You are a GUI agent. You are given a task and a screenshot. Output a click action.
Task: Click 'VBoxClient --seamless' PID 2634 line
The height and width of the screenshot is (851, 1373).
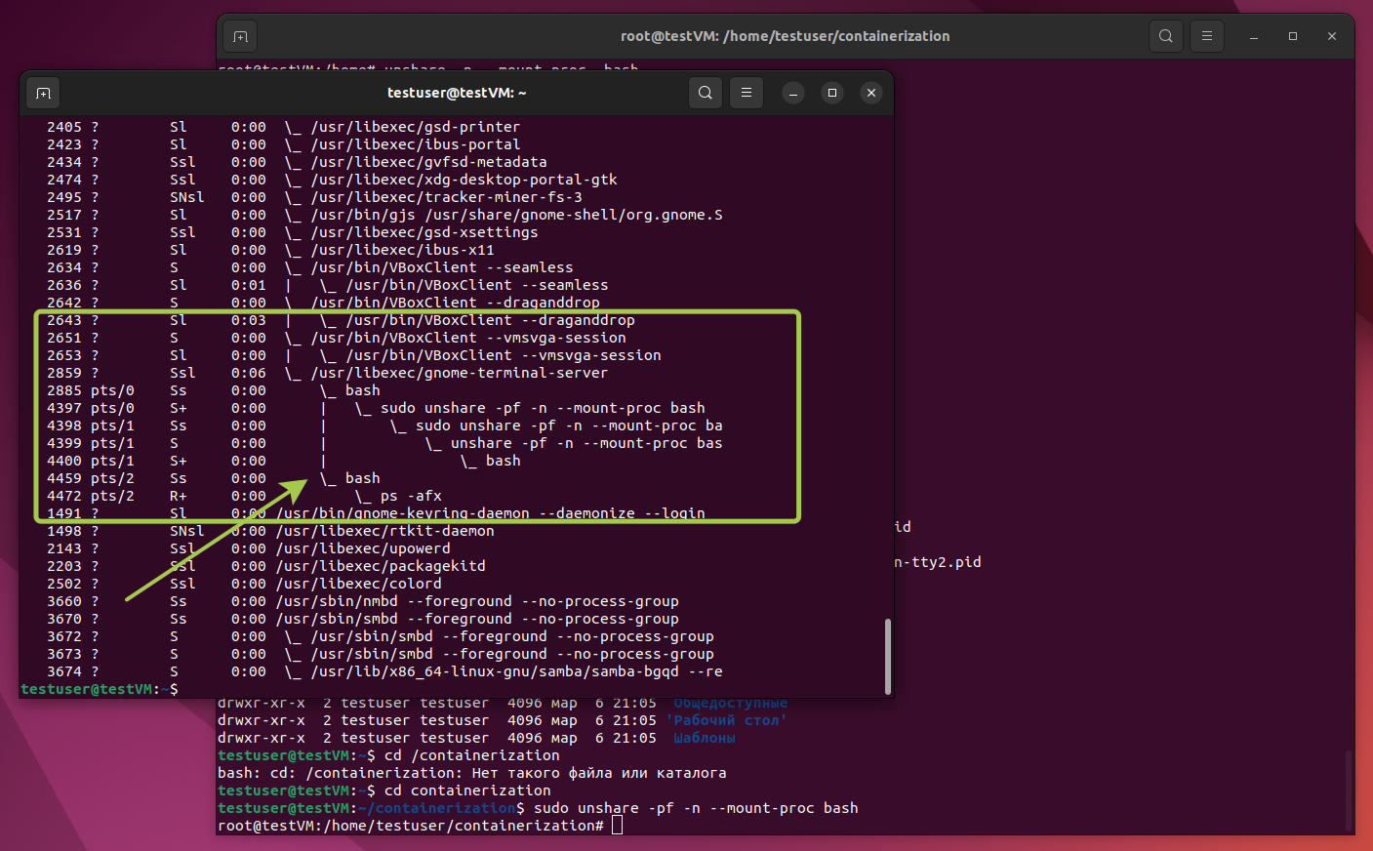click(x=309, y=267)
